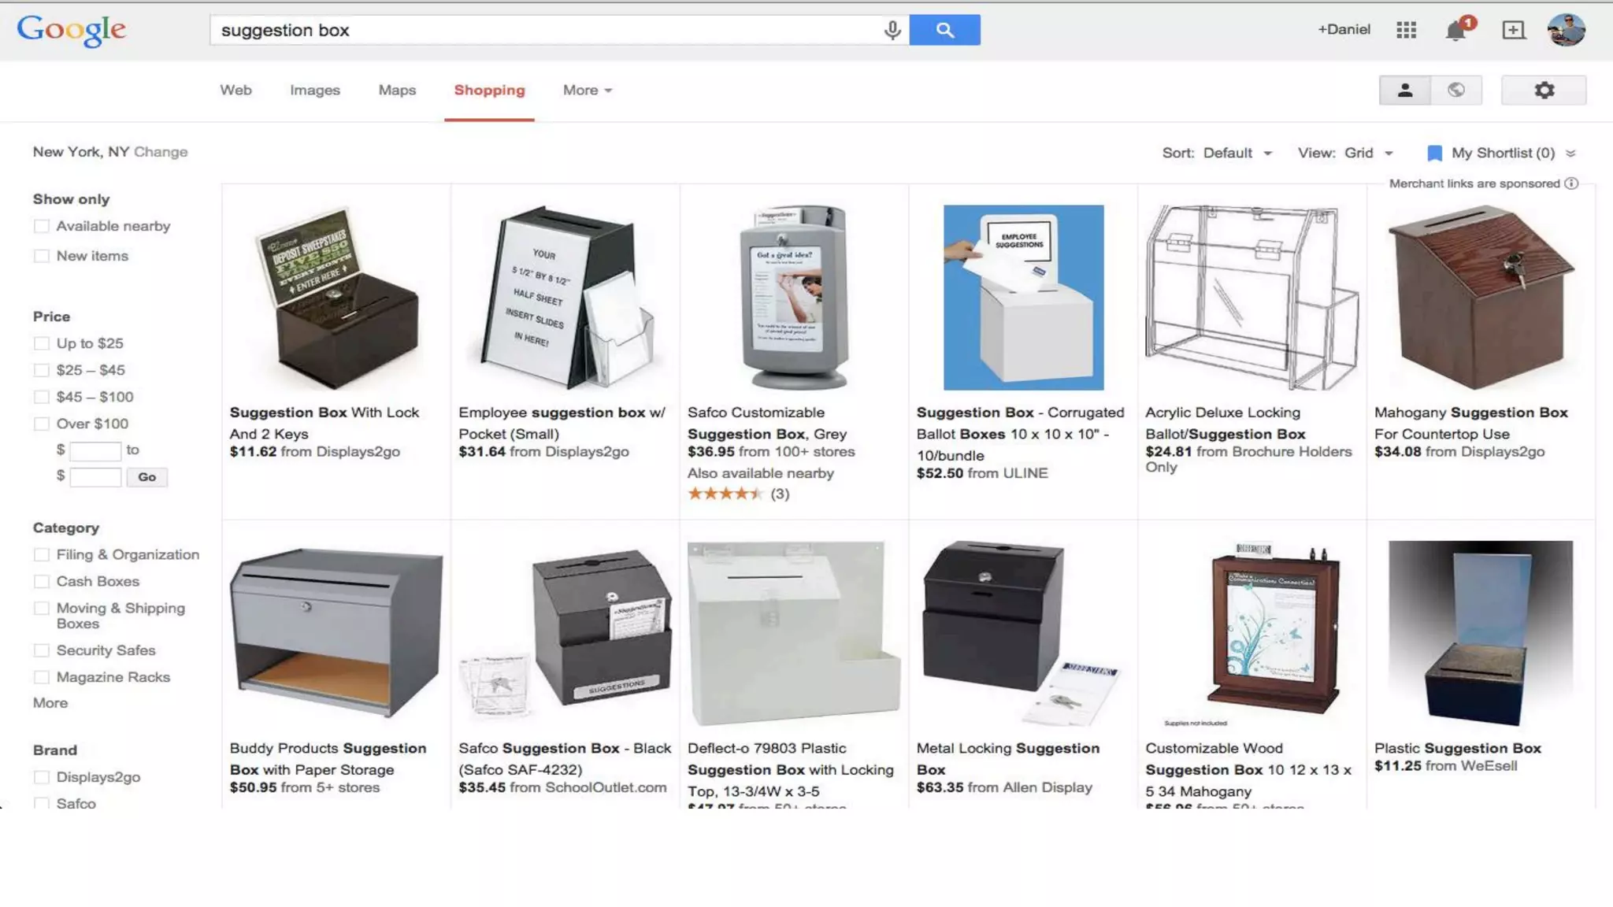The width and height of the screenshot is (1613, 907).
Task: Enable the Available nearby checkbox
Action: (42, 227)
